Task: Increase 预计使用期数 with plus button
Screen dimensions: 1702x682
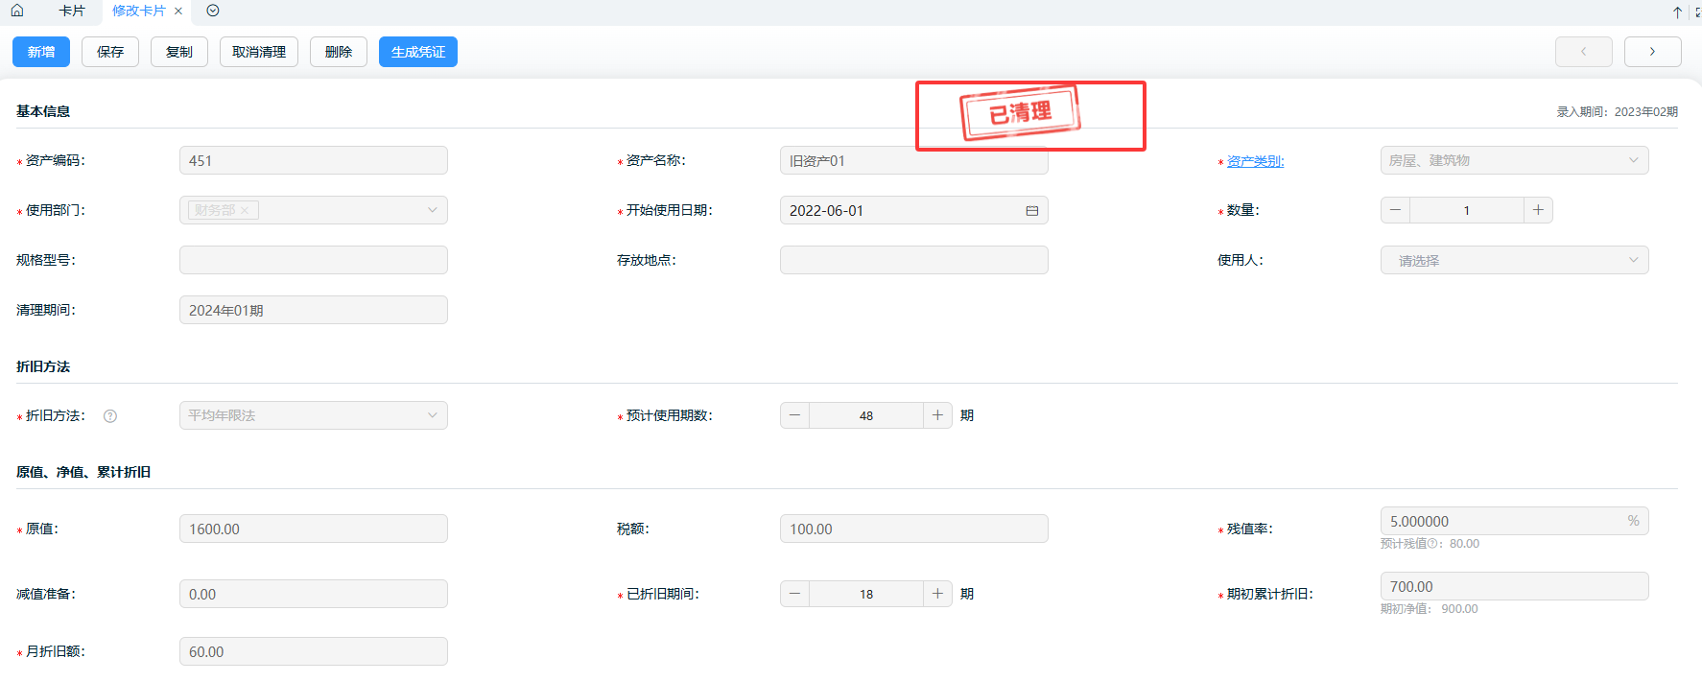Action: click(937, 415)
